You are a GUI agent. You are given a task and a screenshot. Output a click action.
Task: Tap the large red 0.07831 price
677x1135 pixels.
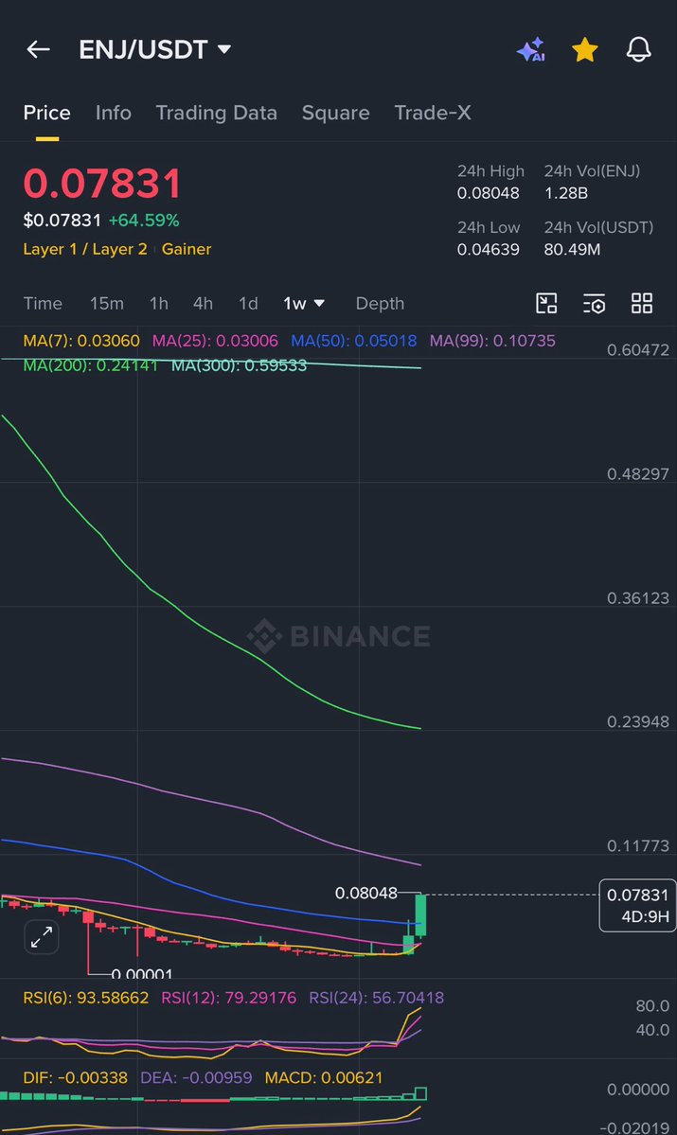click(102, 183)
